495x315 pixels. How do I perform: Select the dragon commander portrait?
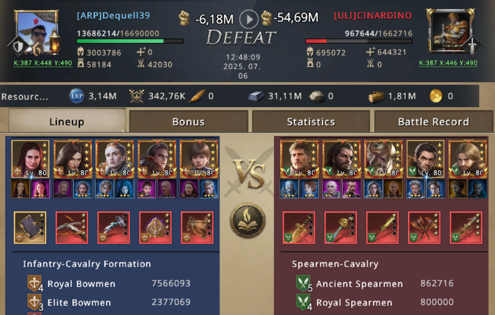[x=383, y=159]
